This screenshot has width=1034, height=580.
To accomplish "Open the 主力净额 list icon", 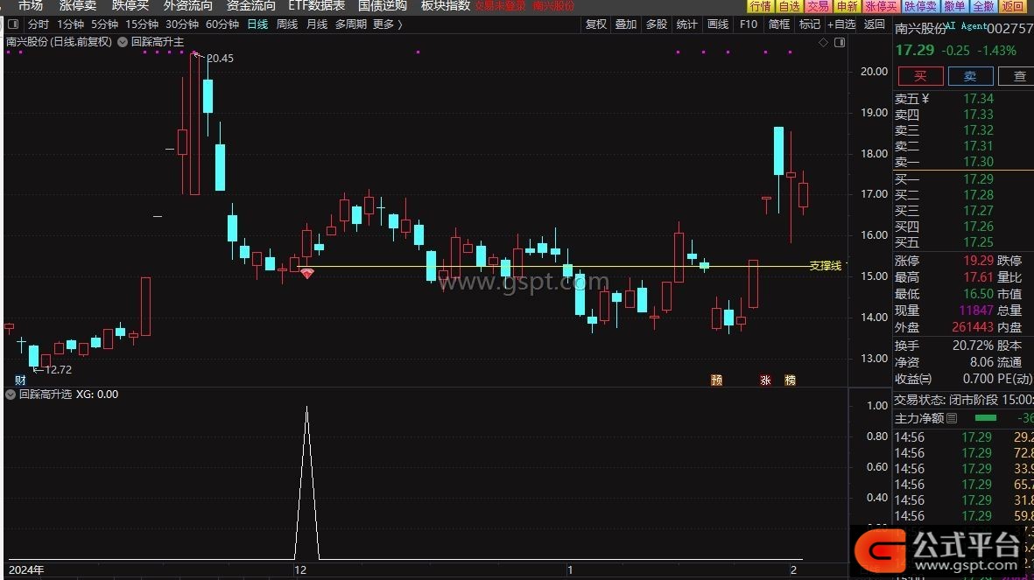I will pos(952,418).
